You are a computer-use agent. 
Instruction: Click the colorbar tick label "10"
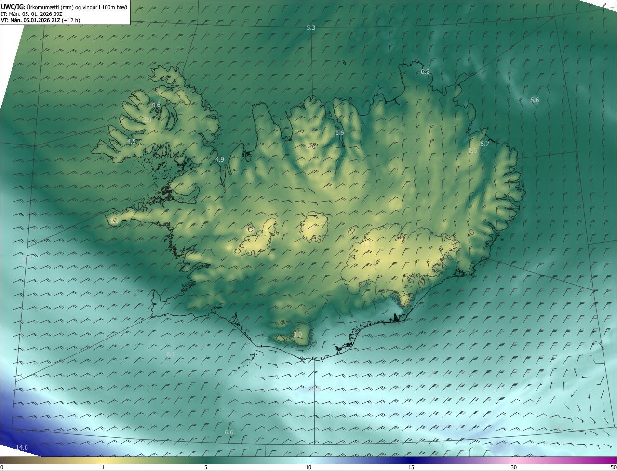tap(308, 467)
